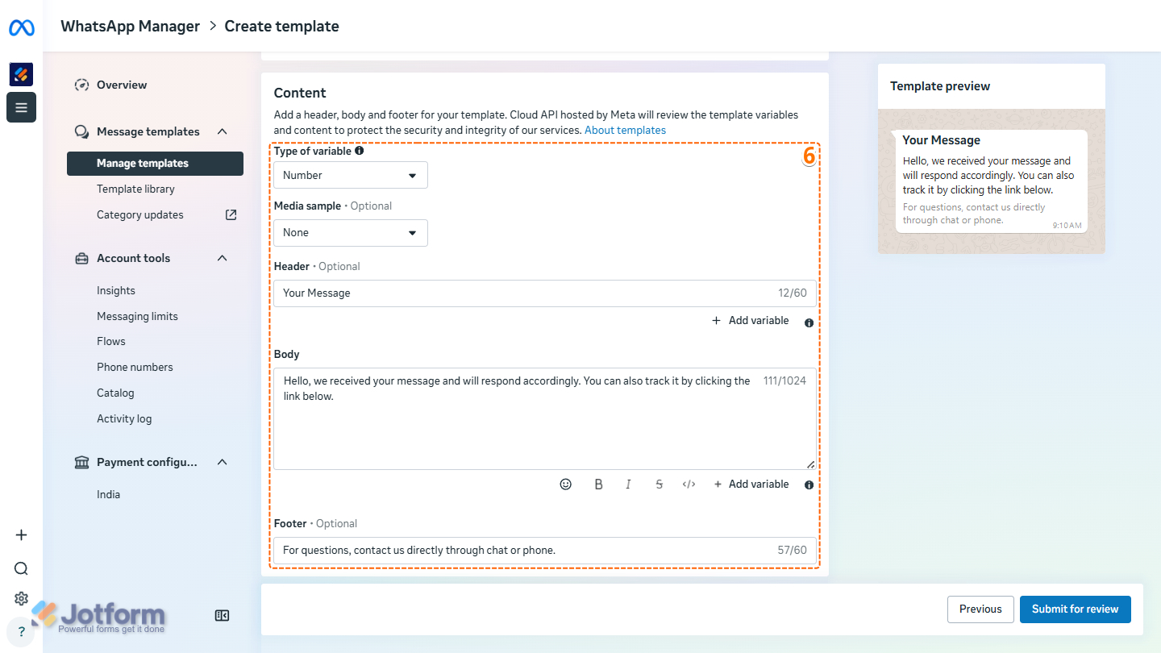Screen dimensions: 1161x653
Task: Collapse the Account tools section
Action: (223, 258)
